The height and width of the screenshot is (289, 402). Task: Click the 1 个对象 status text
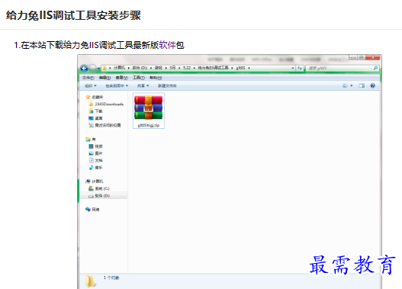tap(111, 278)
